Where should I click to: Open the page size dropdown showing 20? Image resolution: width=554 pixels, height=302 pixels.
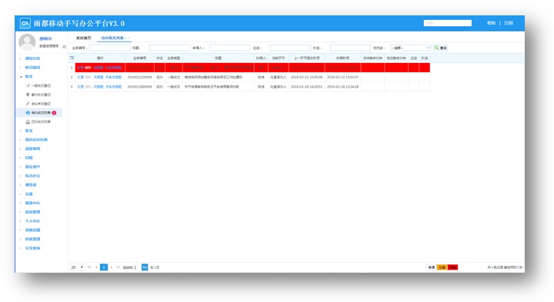click(77, 267)
